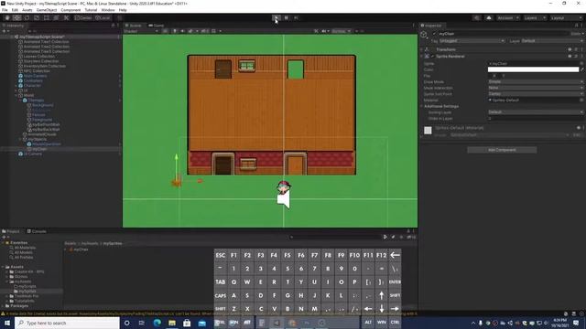
Task: Open the Layer Default dropdown in Inspector
Action: click(551, 40)
